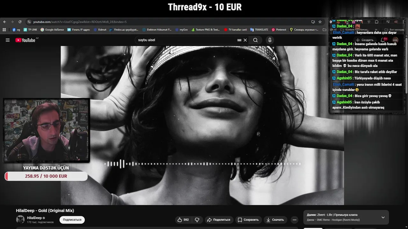Open the TV kanallar canli bookmark

pyautogui.click(x=236, y=30)
